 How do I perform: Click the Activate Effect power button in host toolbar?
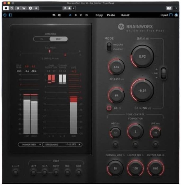(6, 8)
